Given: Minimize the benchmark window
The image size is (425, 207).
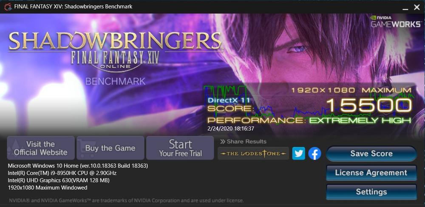Looking at the screenshot, I should 405,8.
